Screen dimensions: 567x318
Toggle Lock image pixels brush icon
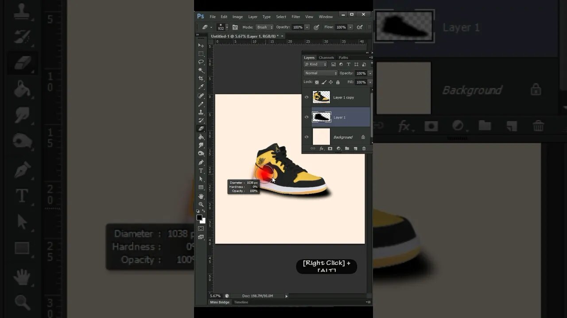(x=324, y=82)
